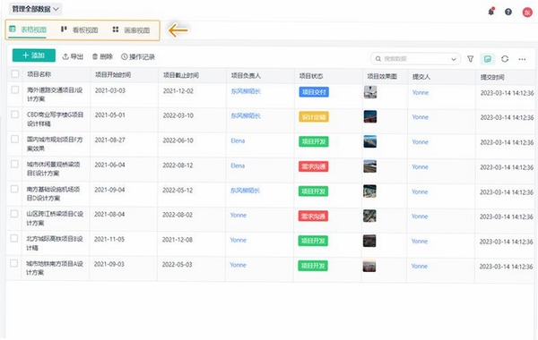
Task: Click the 项目截止时间 column header
Action: [x=181, y=75]
